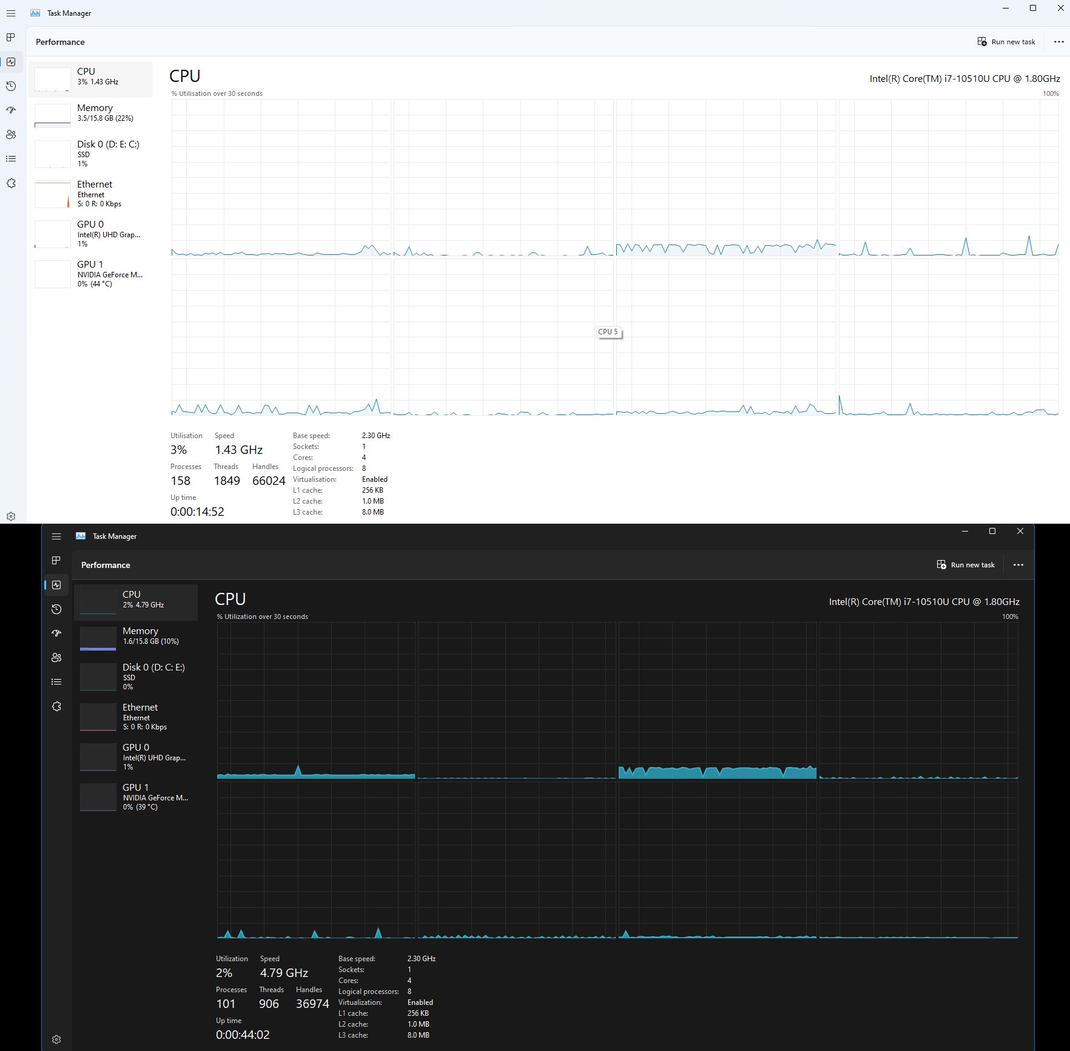This screenshot has width=1070, height=1051.
Task: Expand navigation hamburger menu in light window
Action: [x=11, y=13]
